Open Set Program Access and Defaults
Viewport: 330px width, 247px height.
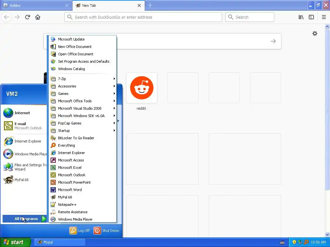tap(82, 61)
